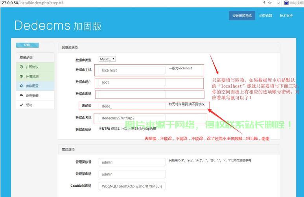The width and height of the screenshot is (304, 197).
Task: Select 正在安装 step in sidebar
Action: click(x=35, y=95)
